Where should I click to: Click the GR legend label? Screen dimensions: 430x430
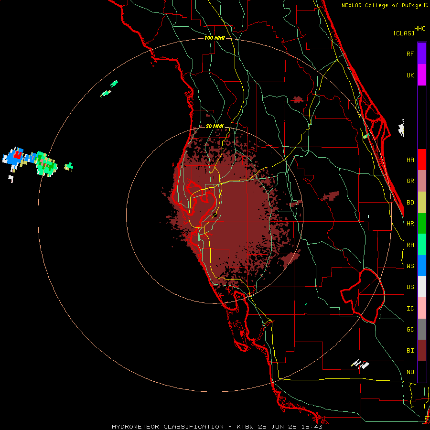(x=410, y=181)
